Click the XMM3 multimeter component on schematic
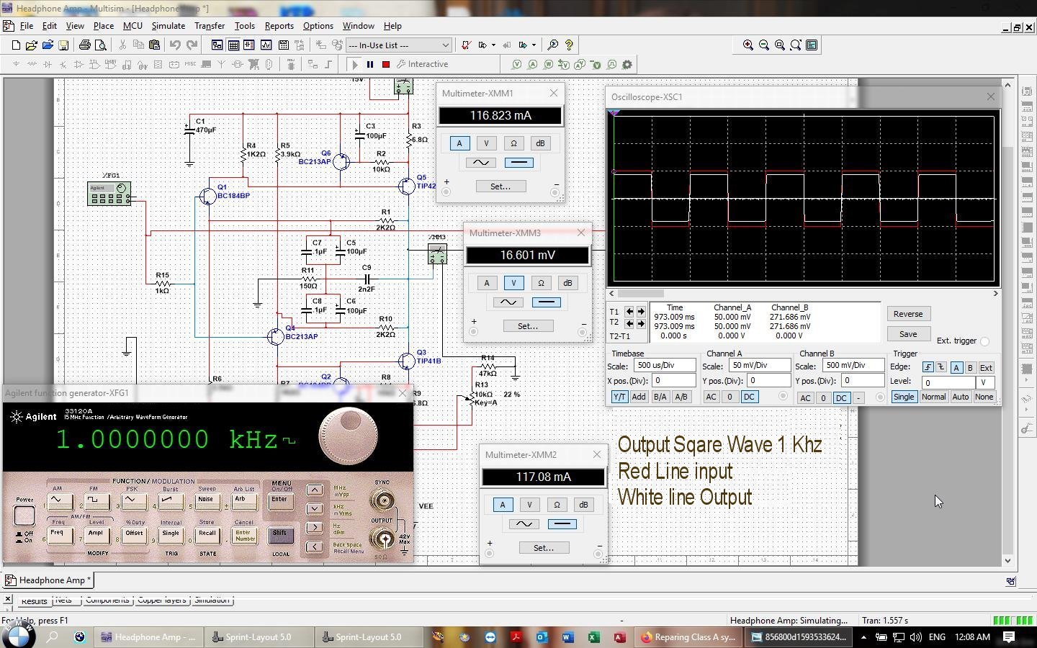The image size is (1037, 648). point(437,254)
